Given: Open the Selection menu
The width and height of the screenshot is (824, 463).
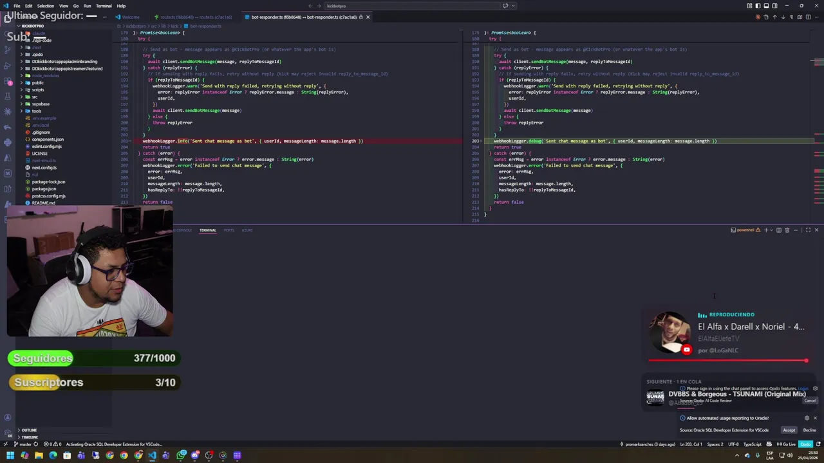Looking at the screenshot, I should click(45, 6).
